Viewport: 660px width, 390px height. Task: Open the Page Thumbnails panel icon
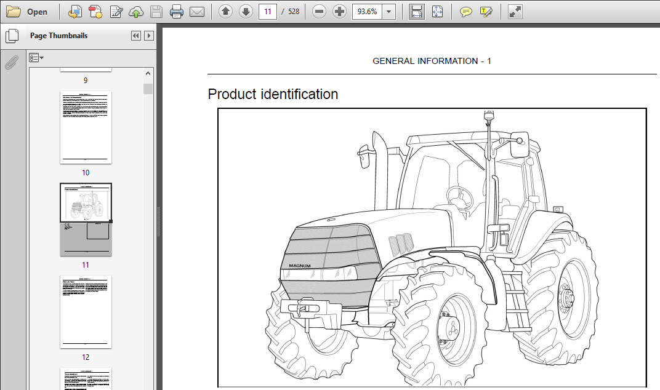12,36
